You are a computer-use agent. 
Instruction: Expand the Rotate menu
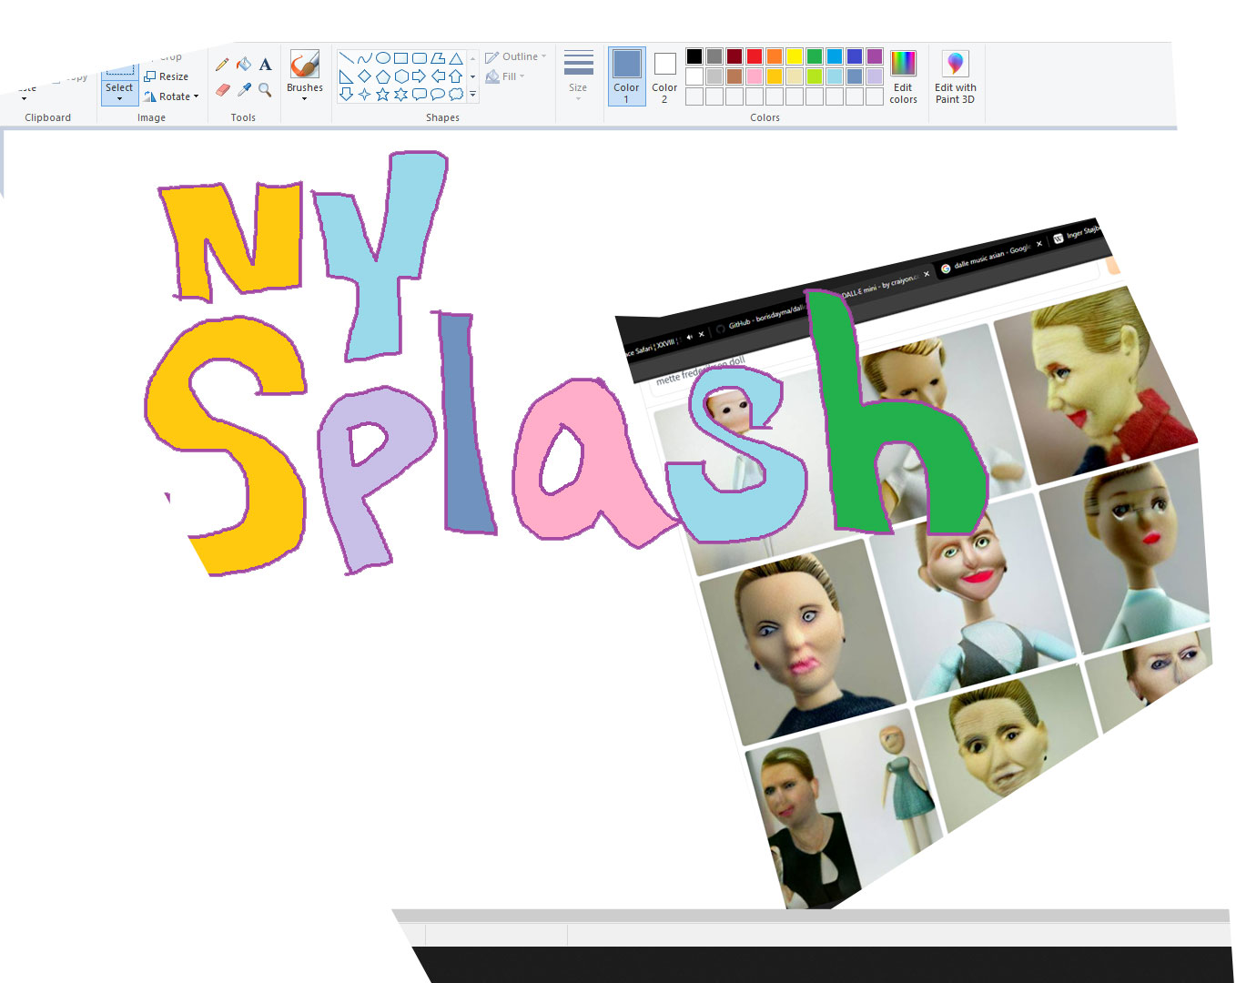(172, 96)
